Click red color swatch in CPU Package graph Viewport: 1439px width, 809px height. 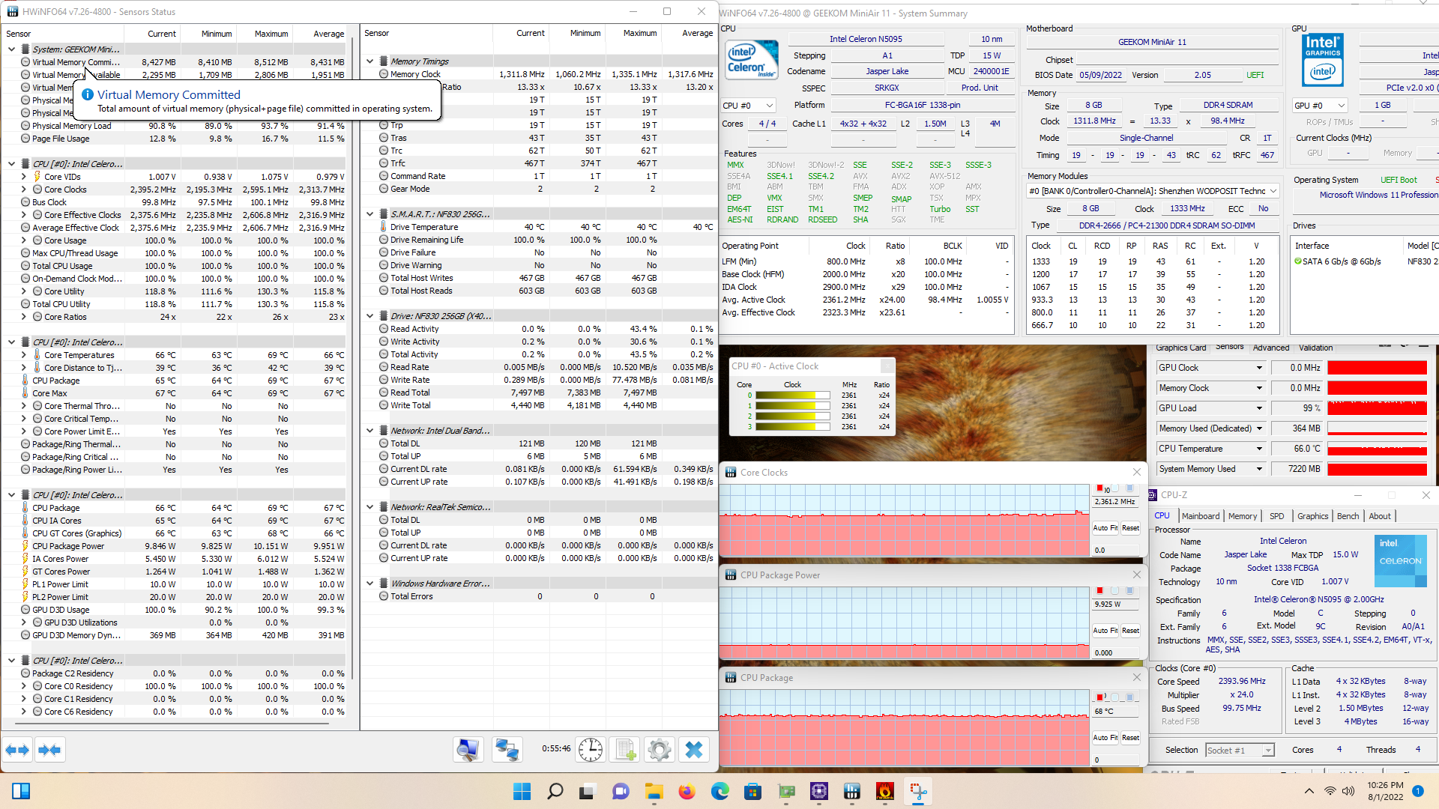pyautogui.click(x=1099, y=697)
